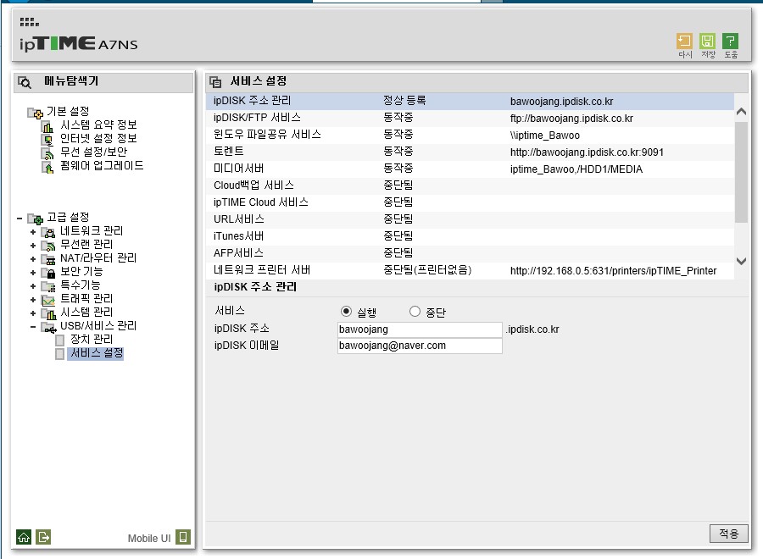763x559 pixels.
Task: Click the 시스템 관리 folder icon
Action: 48,313
